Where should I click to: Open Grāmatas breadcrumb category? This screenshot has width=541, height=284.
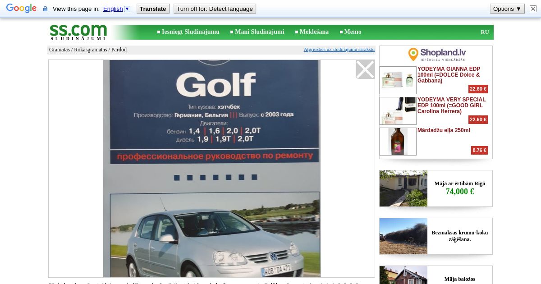[x=60, y=50]
